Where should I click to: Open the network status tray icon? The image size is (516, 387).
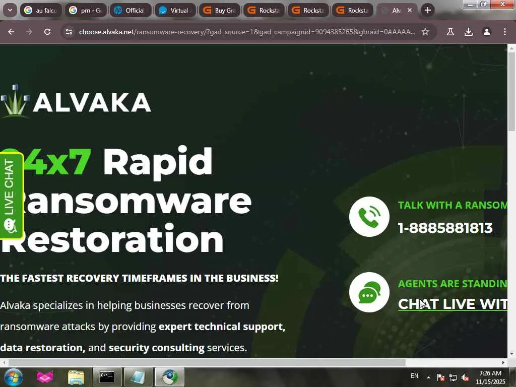pyautogui.click(x=453, y=377)
